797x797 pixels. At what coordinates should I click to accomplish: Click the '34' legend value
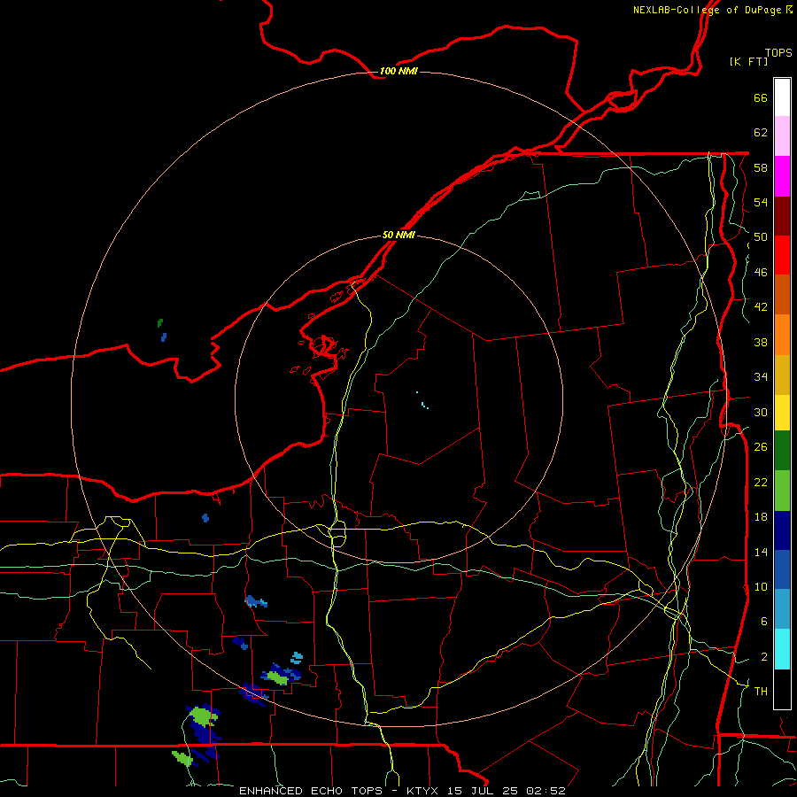[761, 377]
